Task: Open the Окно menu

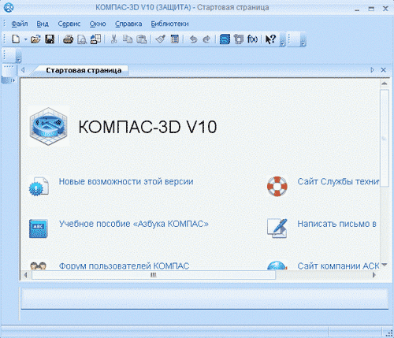Action: click(x=98, y=24)
